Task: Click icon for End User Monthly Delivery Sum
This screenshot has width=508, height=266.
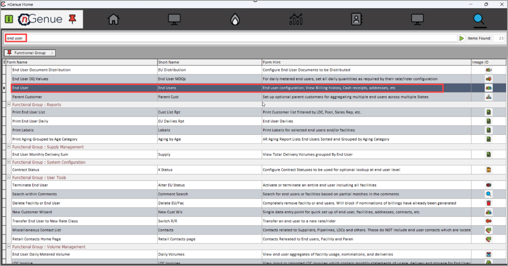Action: pos(488,154)
